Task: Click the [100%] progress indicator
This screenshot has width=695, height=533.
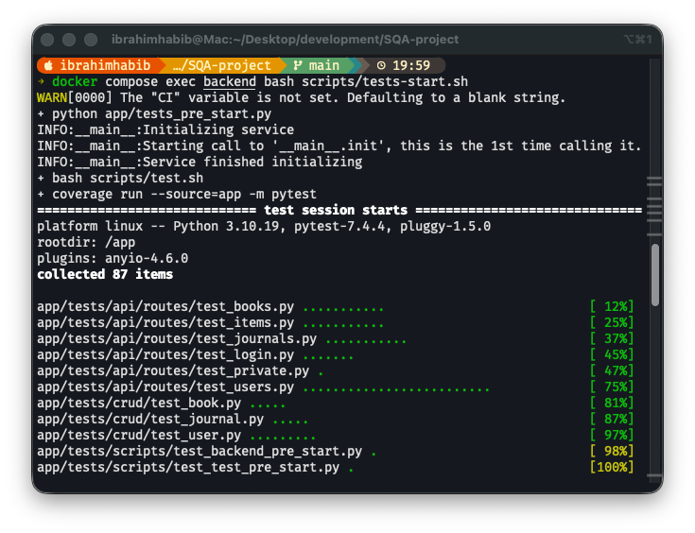Action: (x=611, y=467)
